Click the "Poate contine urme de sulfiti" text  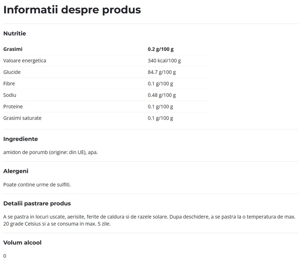coord(37,185)
